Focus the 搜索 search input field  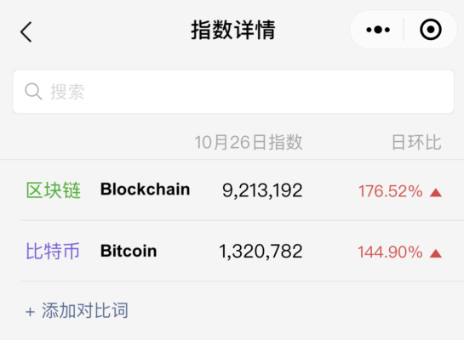(x=233, y=92)
